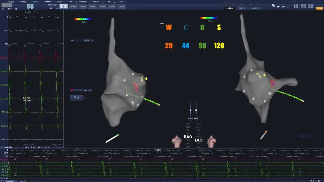Select the red dot marker tool
The image size is (324, 182).
click(72, 90)
